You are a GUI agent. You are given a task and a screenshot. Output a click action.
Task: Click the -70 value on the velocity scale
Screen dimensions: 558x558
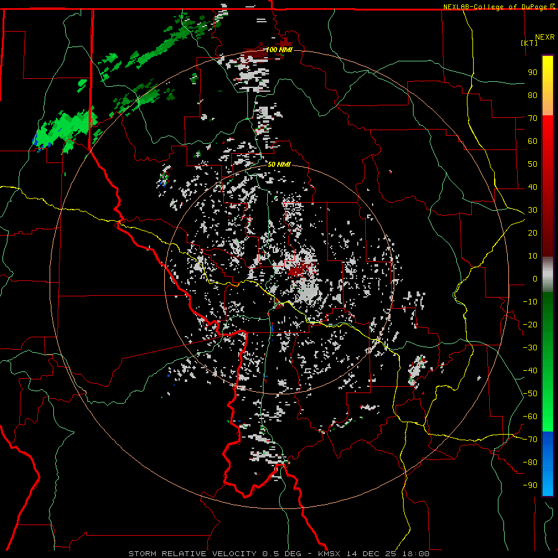click(x=530, y=440)
